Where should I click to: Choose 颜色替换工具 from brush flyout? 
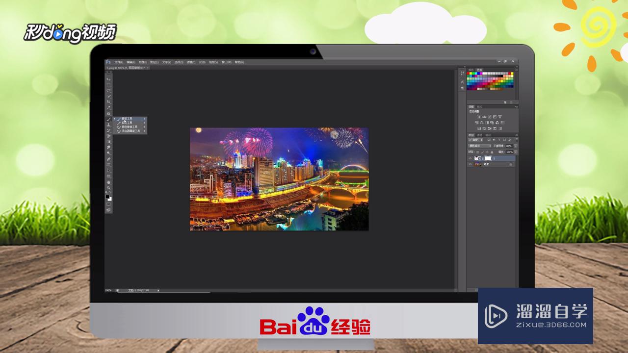coord(131,127)
